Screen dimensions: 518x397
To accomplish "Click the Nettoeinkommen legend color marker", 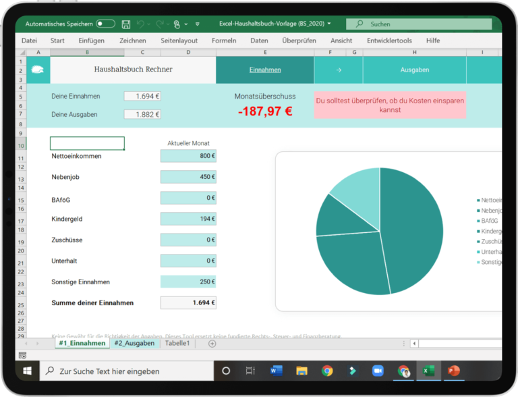I will tap(478, 201).
